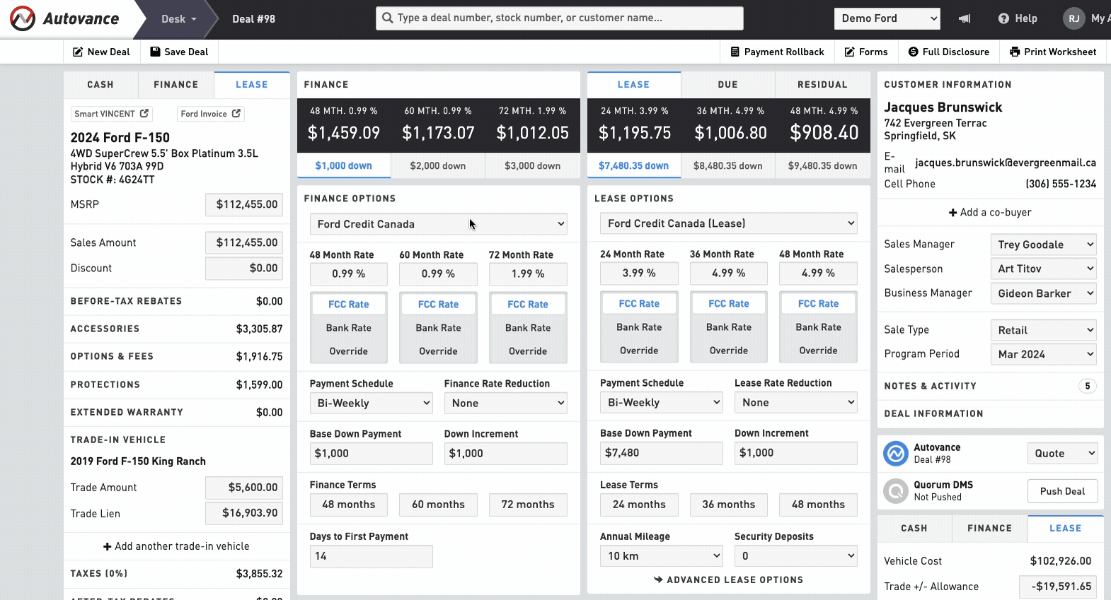This screenshot has height=600, width=1111.
Task: Click the 48 Month Rate finance field
Action: tap(348, 274)
